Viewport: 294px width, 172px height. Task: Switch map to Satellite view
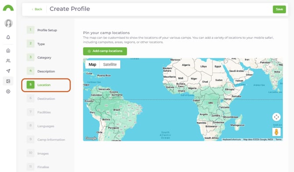(110, 64)
